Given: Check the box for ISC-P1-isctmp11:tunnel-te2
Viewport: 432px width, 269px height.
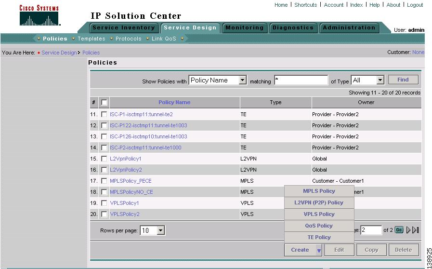Looking at the screenshot, I should coord(104,114).
